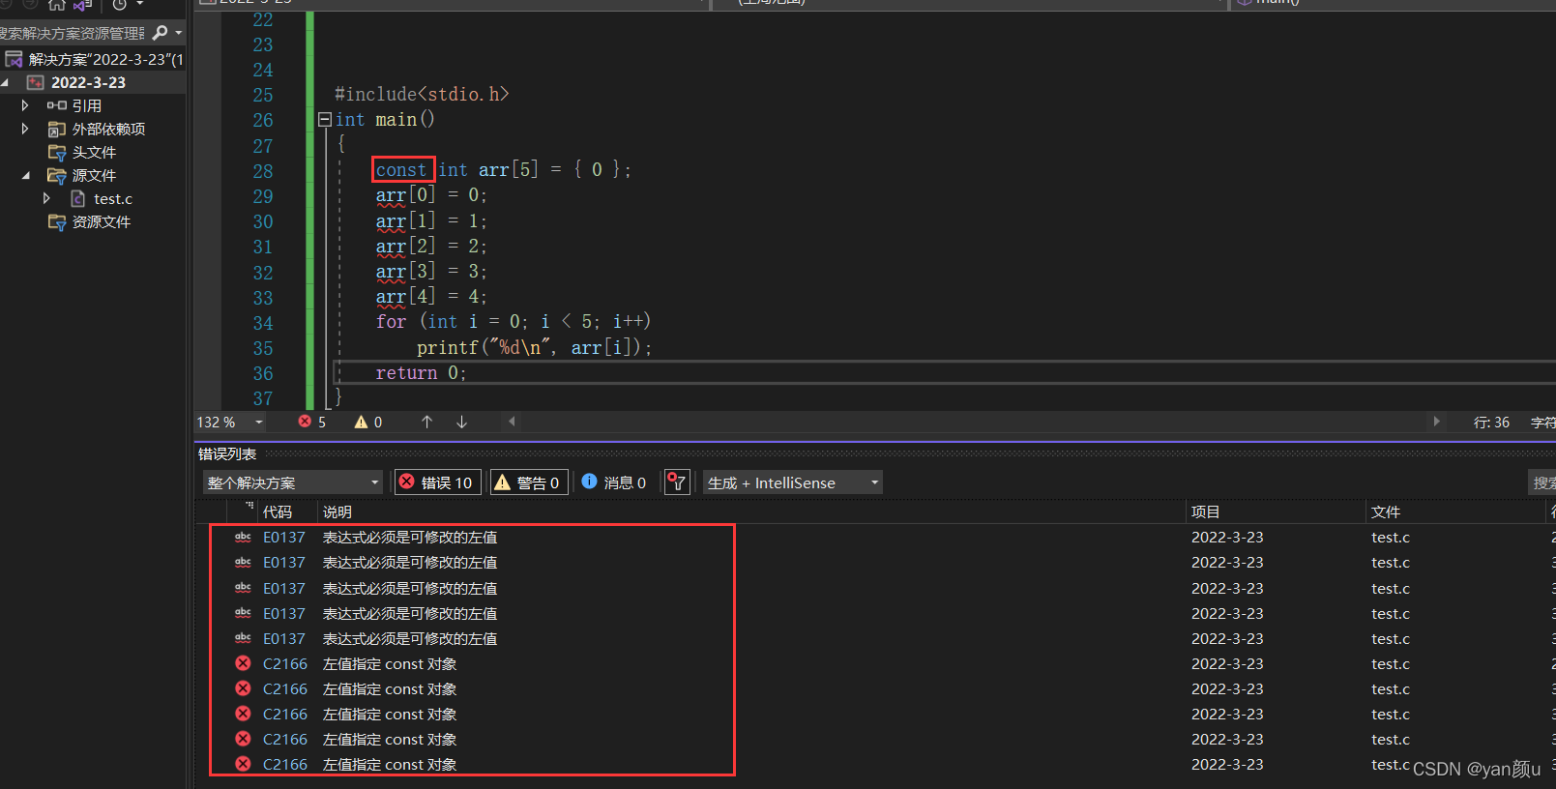Expand the 引用 references node
Screen dimensions: 1556x789
tap(25, 105)
